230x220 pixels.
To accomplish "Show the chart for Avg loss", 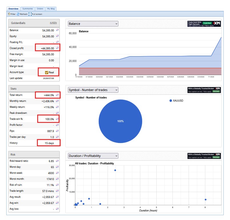I will pos(57,209).
